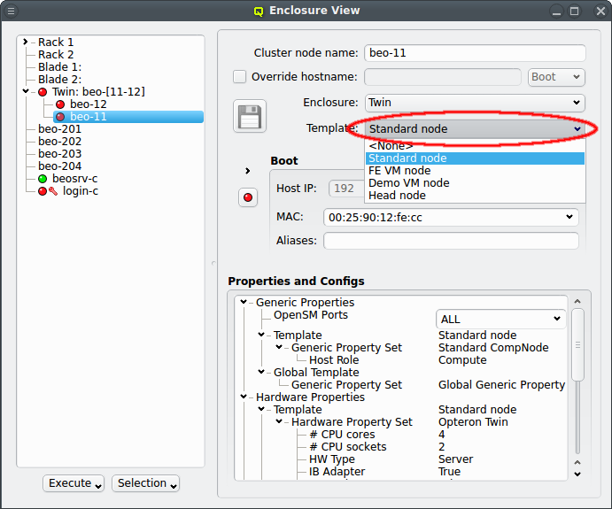This screenshot has width=612, height=509.
Task: Click the red icon beside Twin: beo-[11-12]
Action: [43, 92]
